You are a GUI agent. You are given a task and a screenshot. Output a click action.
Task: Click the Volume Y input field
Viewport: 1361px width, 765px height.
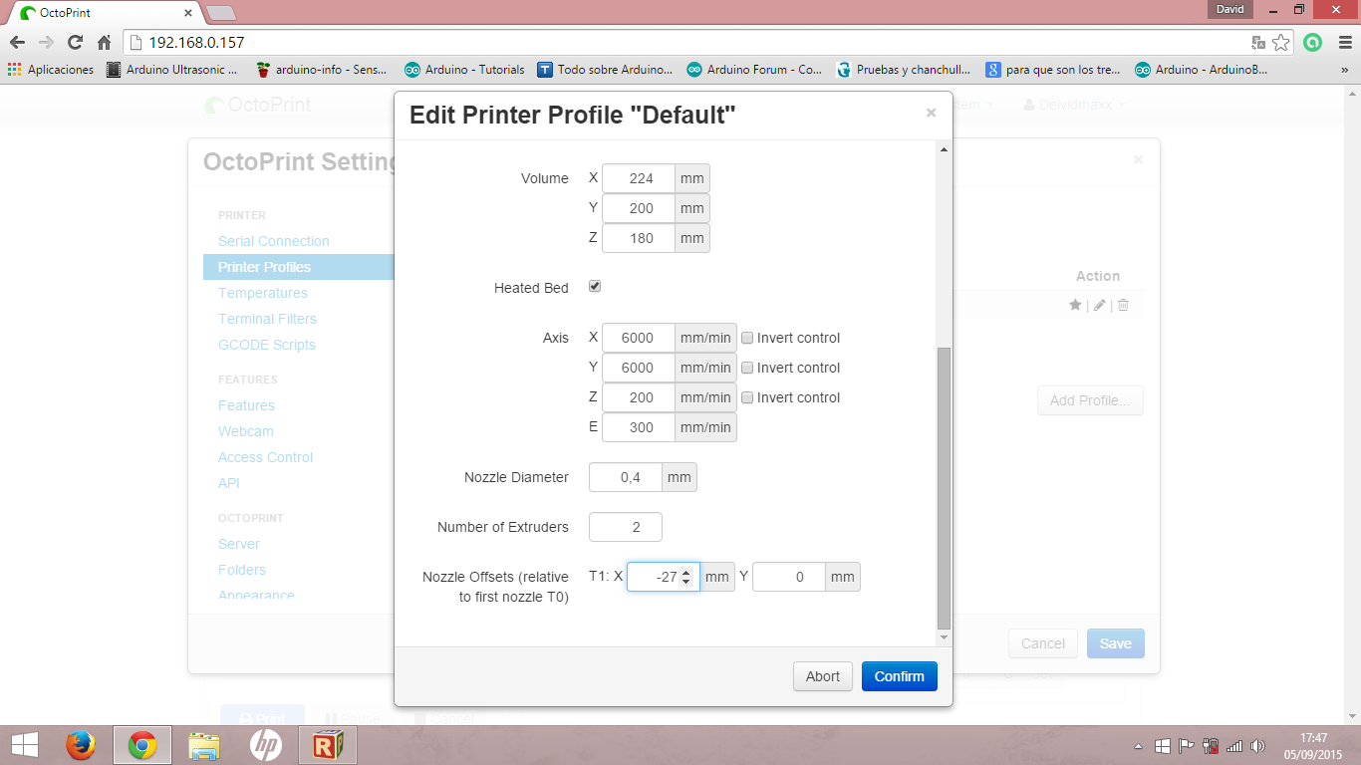[x=639, y=208]
